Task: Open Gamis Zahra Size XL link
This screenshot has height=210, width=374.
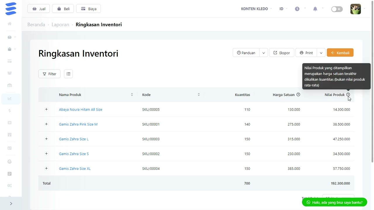Action: [75, 169]
